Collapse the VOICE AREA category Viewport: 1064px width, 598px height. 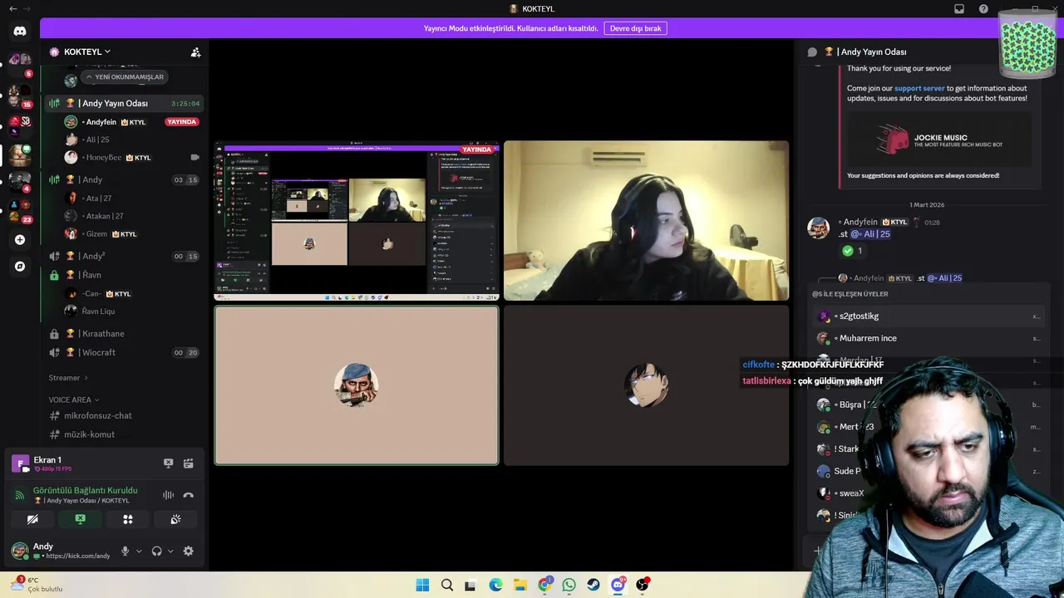pos(74,399)
